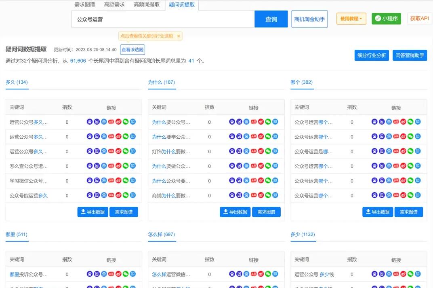This screenshot has height=288, width=433.
Task: Click the 查看该选题 button
Action: pos(132,49)
